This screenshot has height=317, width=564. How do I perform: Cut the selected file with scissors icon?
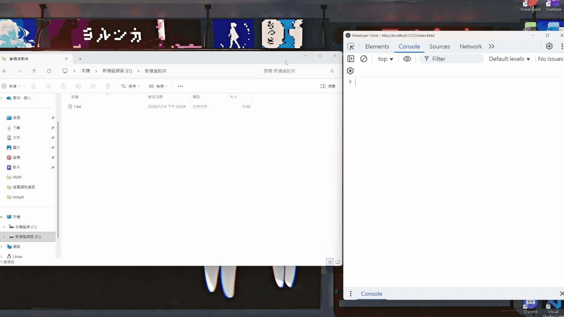pyautogui.click(x=33, y=86)
